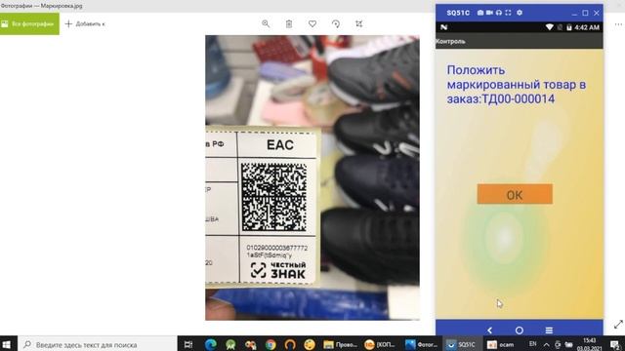This screenshot has width=625, height=351.
Task: Open the three-dots more menu in Photos
Action: click(x=618, y=24)
